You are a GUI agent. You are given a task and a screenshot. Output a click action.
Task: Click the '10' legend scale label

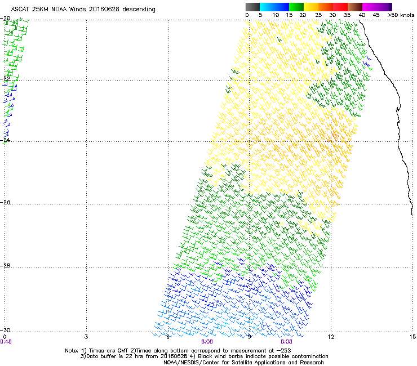[276, 15]
